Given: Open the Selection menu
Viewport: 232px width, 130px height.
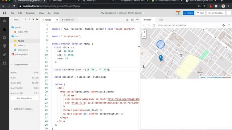Looking at the screenshot, I should pyautogui.click(x=30, y=13).
